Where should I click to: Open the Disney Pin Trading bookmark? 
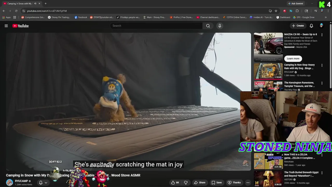point(59,17)
